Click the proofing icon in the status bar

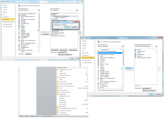click(40, 116)
